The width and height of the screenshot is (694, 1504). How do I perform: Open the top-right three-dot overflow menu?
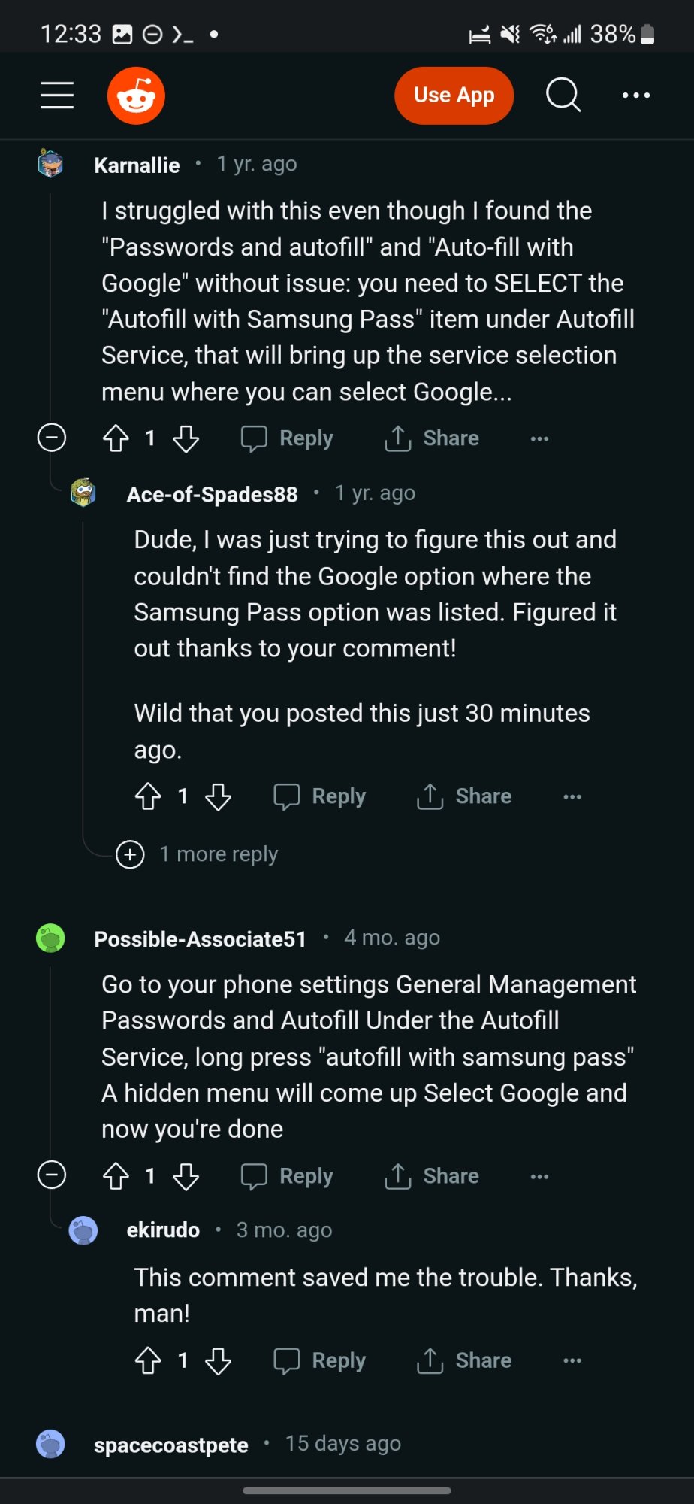pyautogui.click(x=636, y=96)
